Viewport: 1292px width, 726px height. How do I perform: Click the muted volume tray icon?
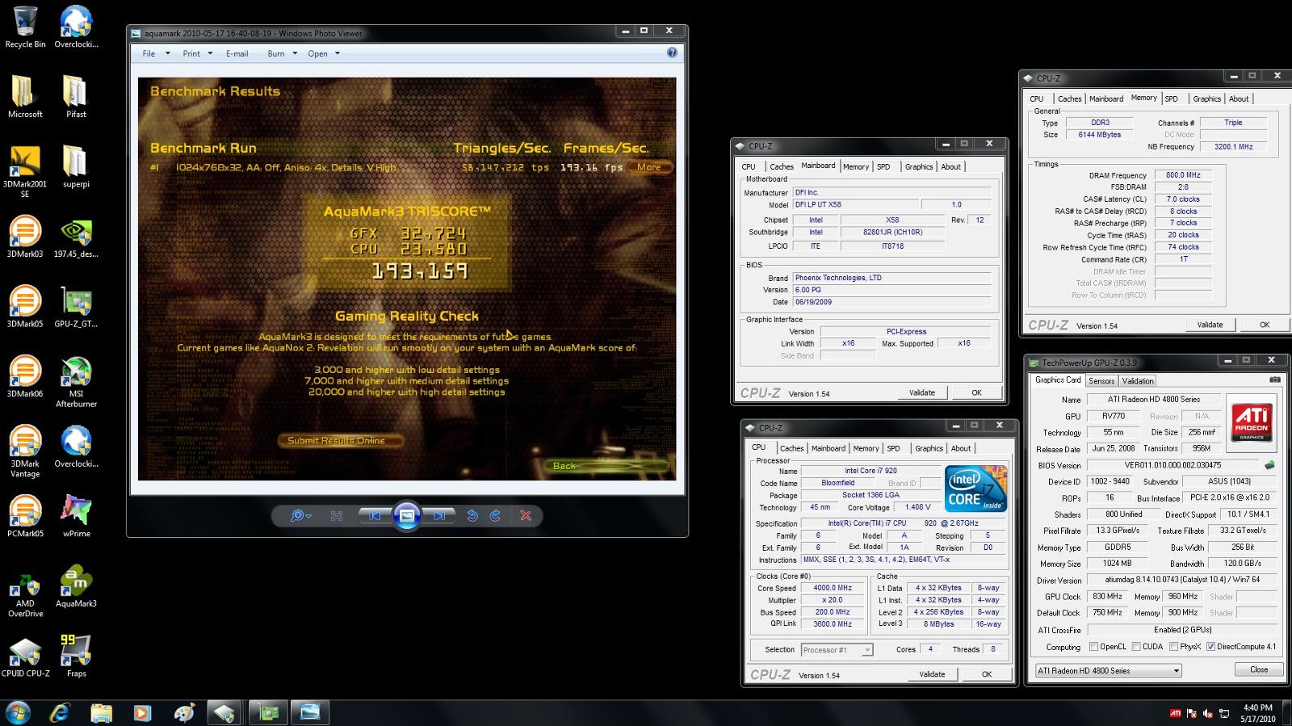coord(1207,714)
